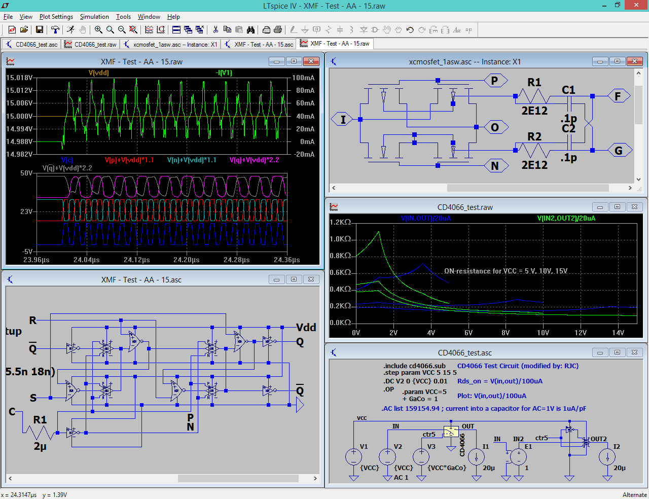Image resolution: width=649 pixels, height=499 pixels.
Task: Select the XMF - Test - AA - 15.raw tab
Action: pos(335,44)
